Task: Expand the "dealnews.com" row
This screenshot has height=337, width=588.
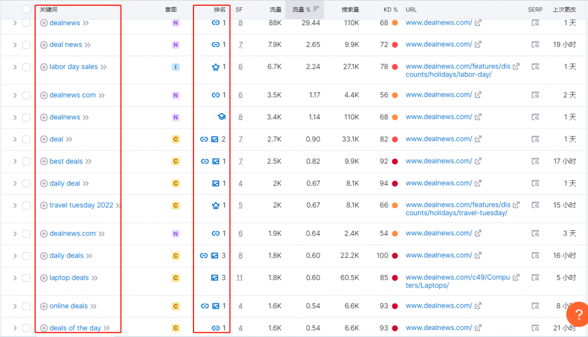Action: tap(15, 234)
